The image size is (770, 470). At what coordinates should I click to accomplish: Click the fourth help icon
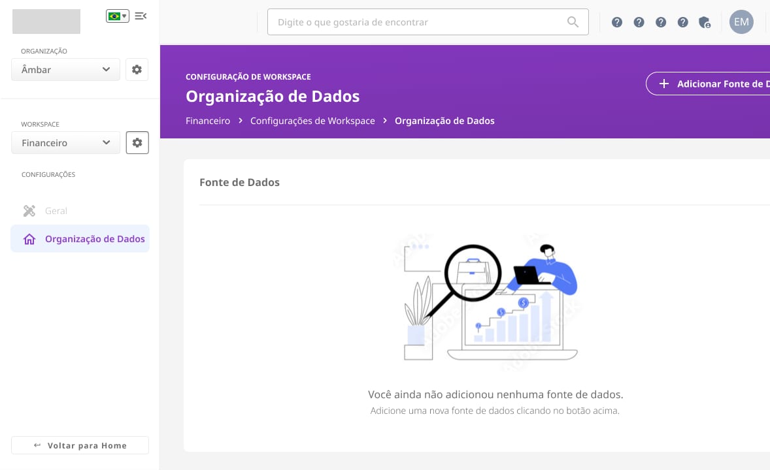(682, 22)
